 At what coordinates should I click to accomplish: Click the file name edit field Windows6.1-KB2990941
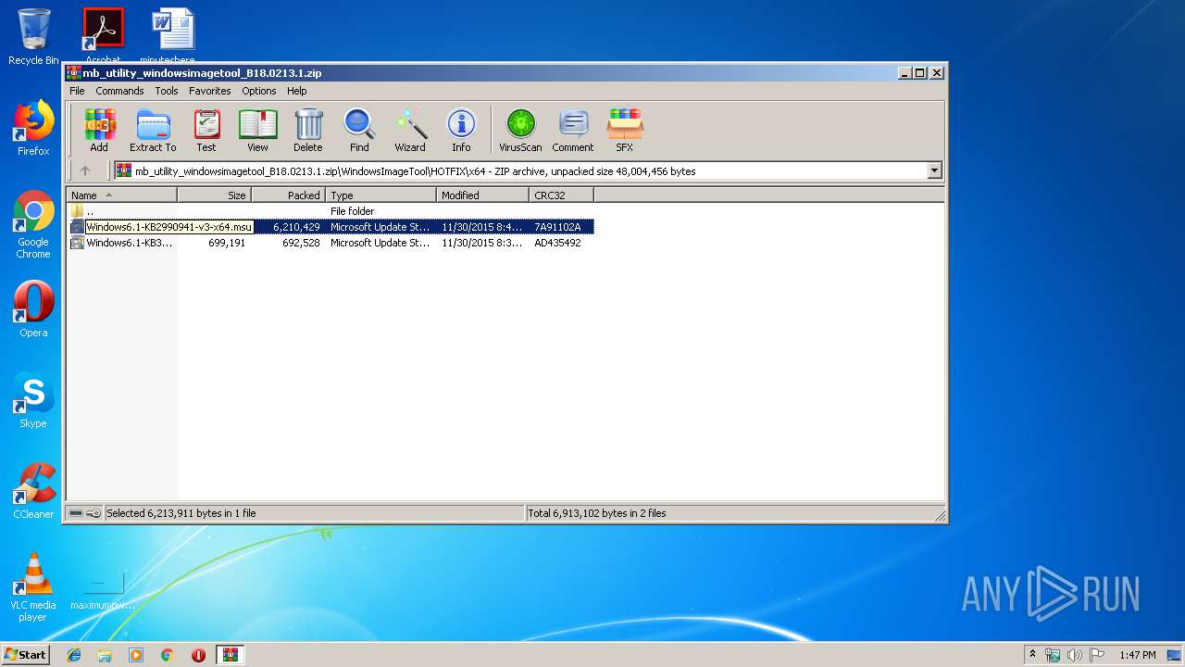pos(169,227)
